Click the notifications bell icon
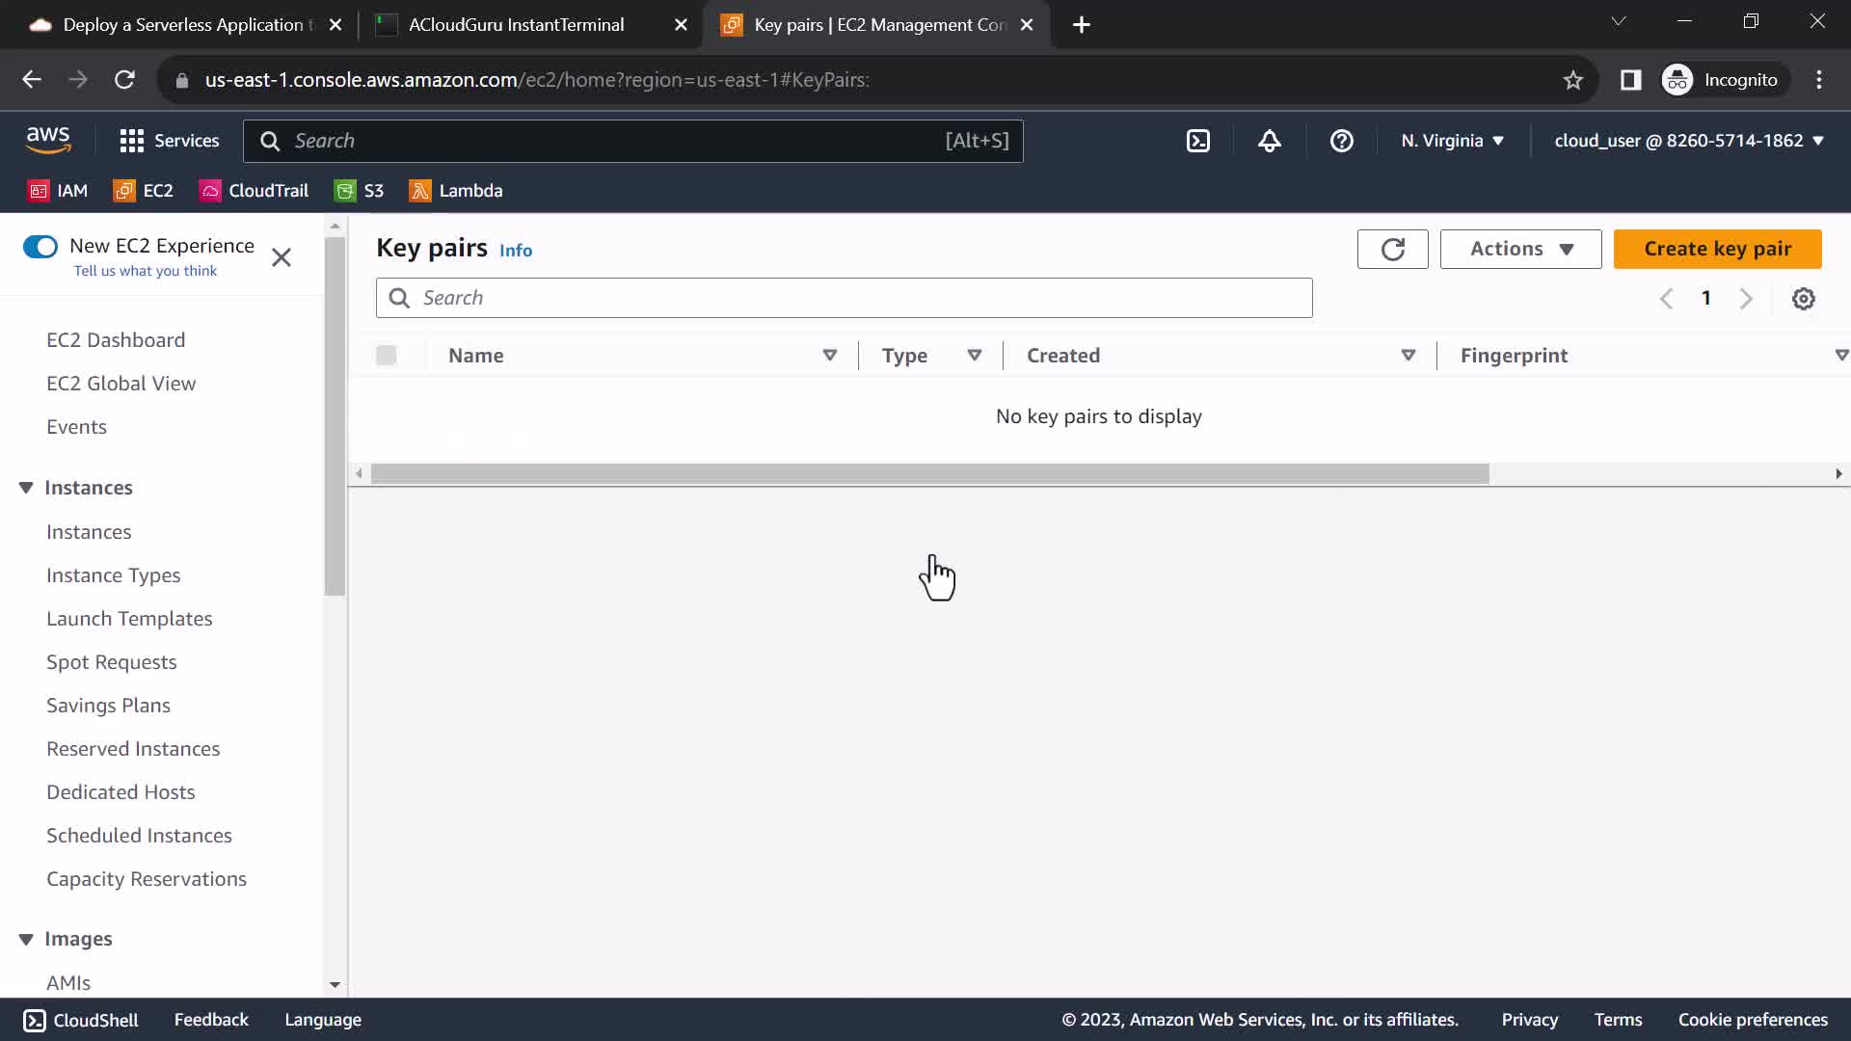This screenshot has height=1041, width=1851. coord(1270,141)
